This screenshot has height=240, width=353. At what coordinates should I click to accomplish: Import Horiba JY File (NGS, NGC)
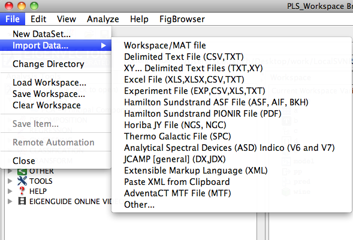[232, 125]
